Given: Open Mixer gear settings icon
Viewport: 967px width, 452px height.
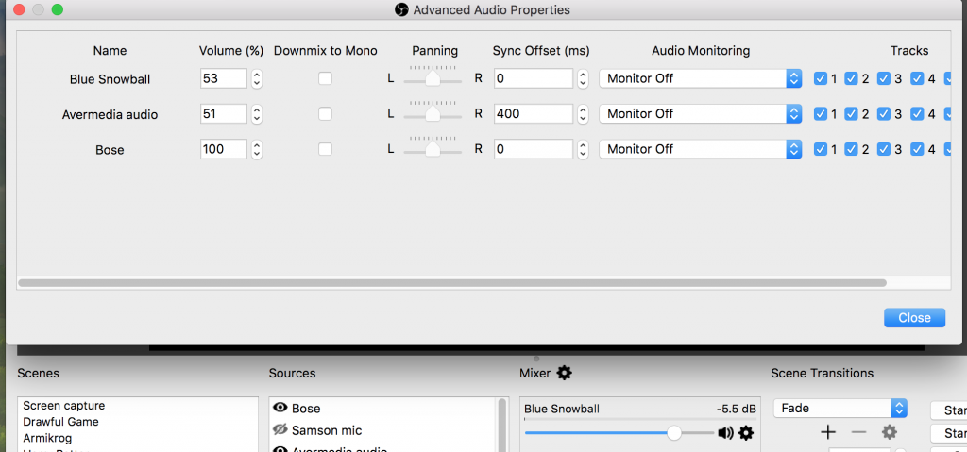Looking at the screenshot, I should 565,373.
